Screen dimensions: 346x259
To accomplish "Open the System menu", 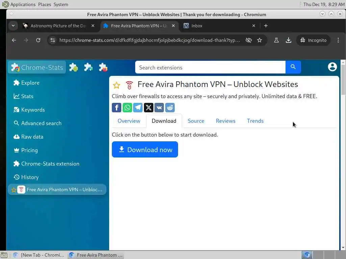I will coord(61,4).
